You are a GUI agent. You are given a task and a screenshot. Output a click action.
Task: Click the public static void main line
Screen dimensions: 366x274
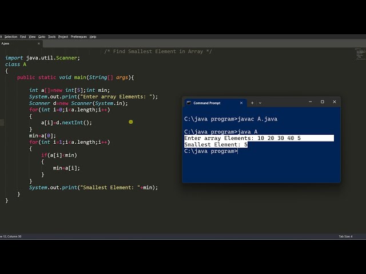(75, 78)
